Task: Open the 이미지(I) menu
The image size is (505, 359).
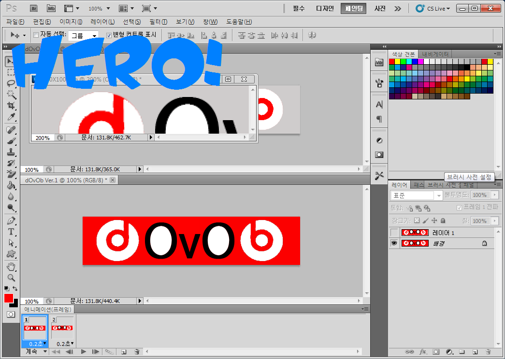Action: 71,22
